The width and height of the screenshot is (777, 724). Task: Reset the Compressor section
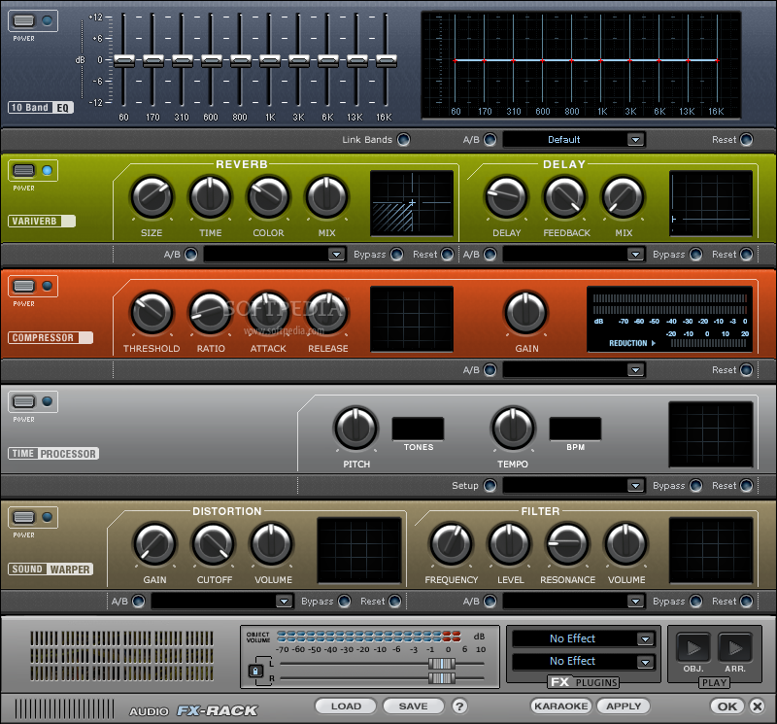[746, 370]
